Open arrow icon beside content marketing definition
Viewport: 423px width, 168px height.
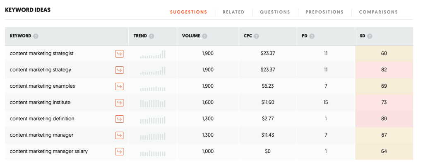(x=119, y=119)
